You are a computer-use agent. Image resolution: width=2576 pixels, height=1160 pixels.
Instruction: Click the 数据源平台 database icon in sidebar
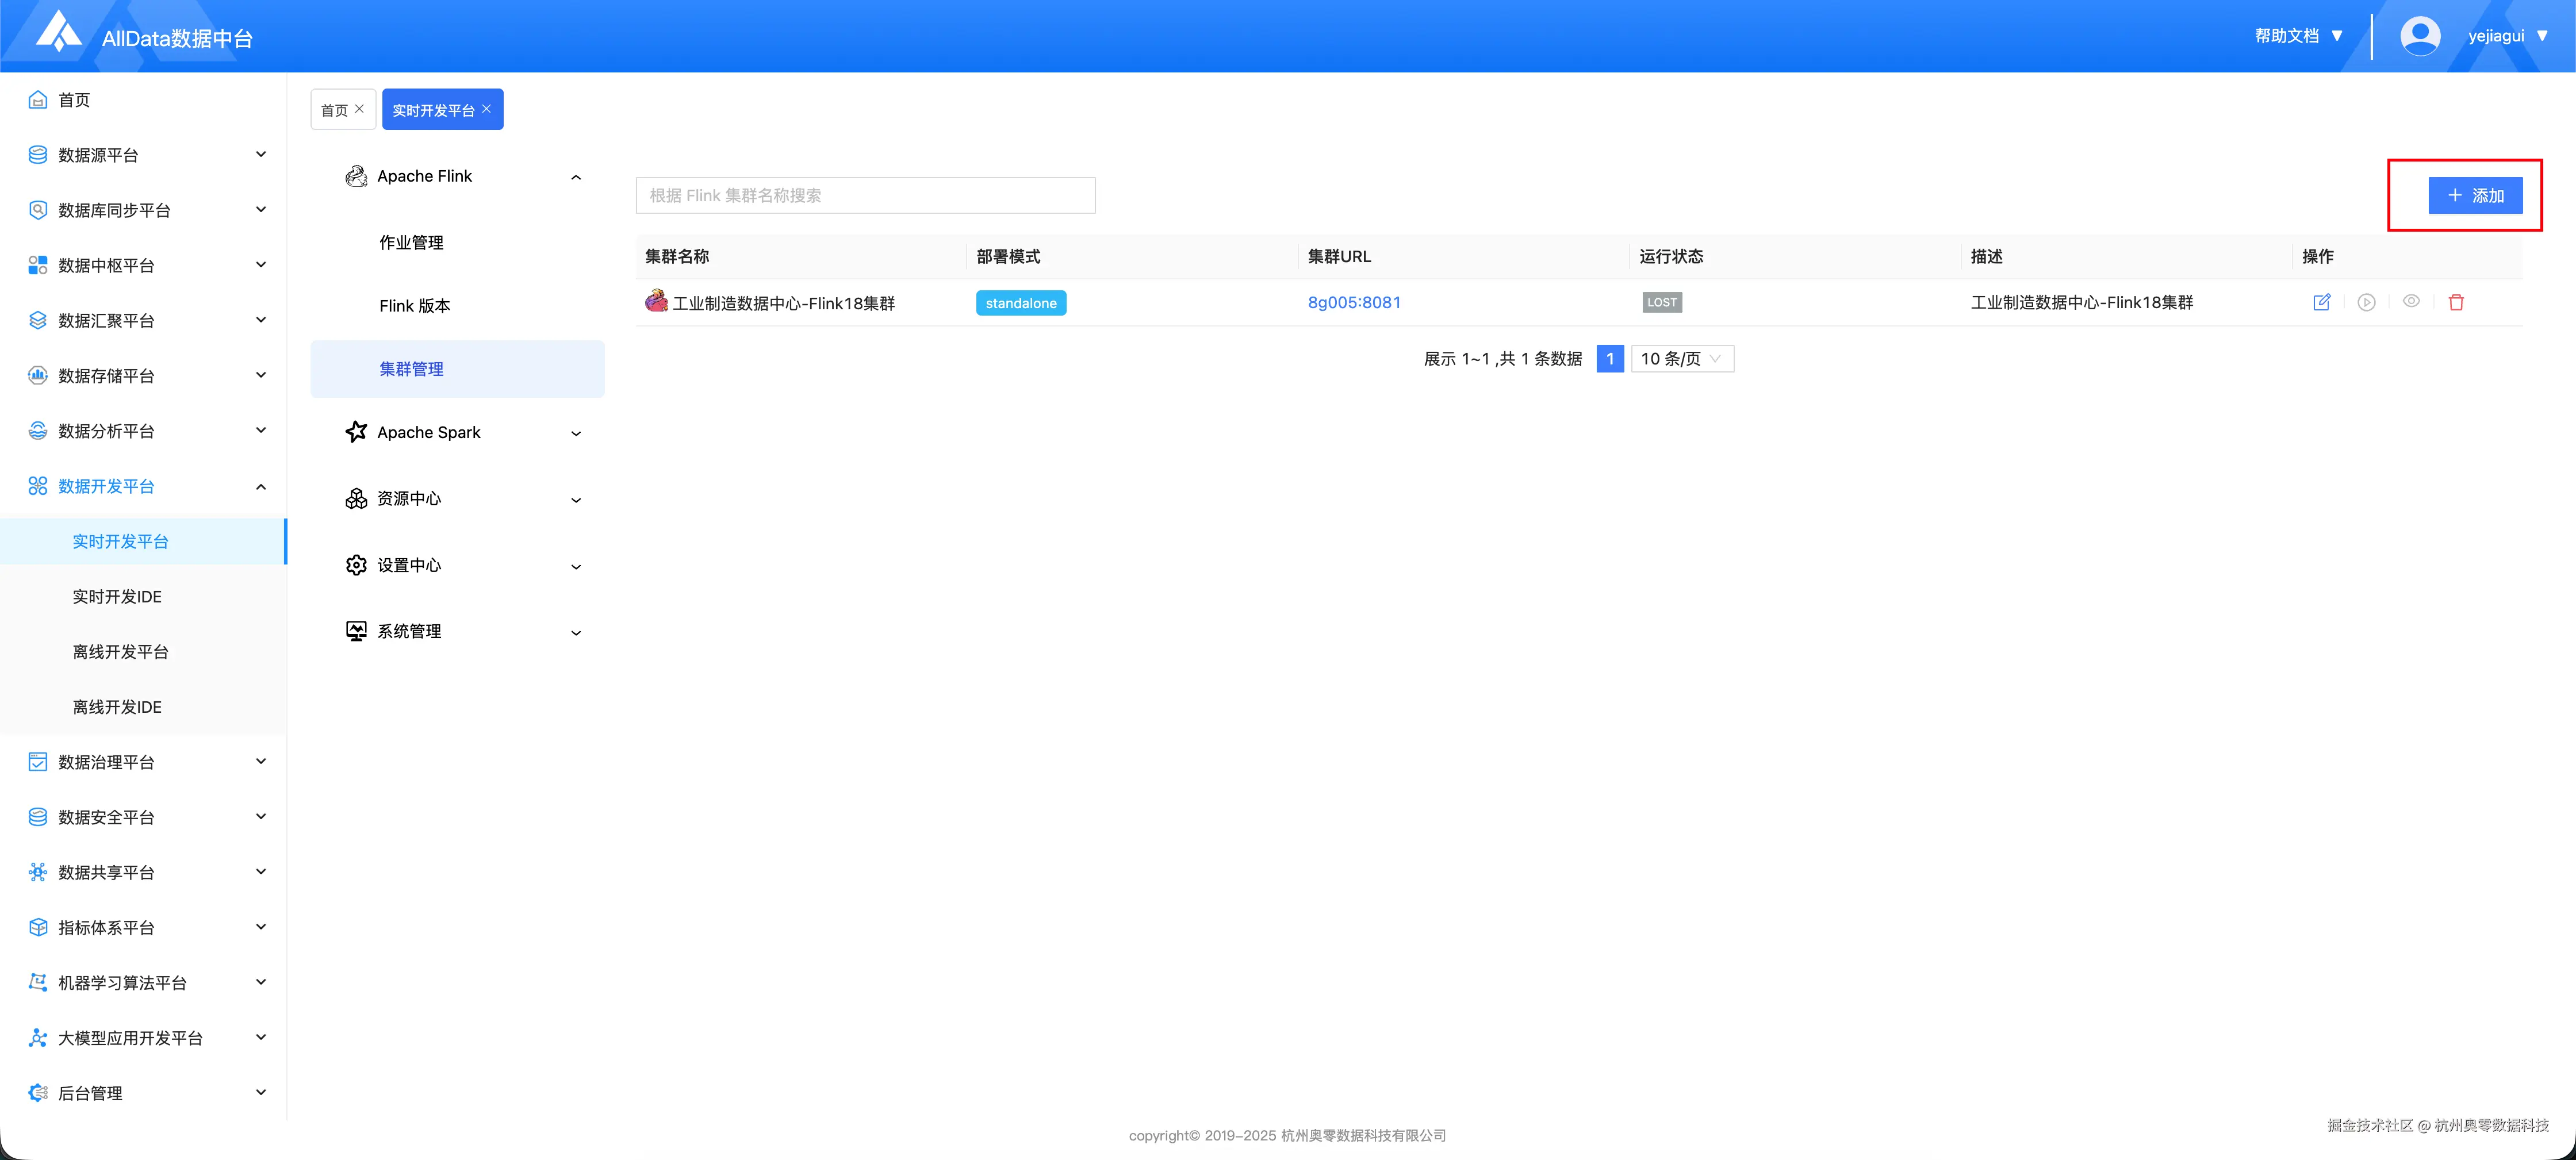[x=37, y=154]
